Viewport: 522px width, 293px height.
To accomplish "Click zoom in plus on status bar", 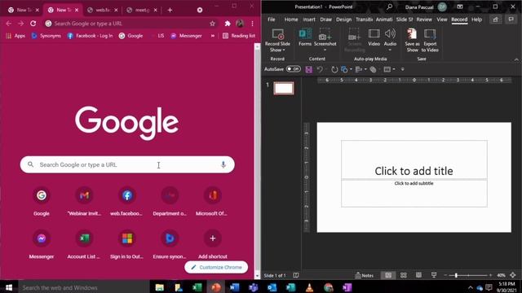I will 490,275.
